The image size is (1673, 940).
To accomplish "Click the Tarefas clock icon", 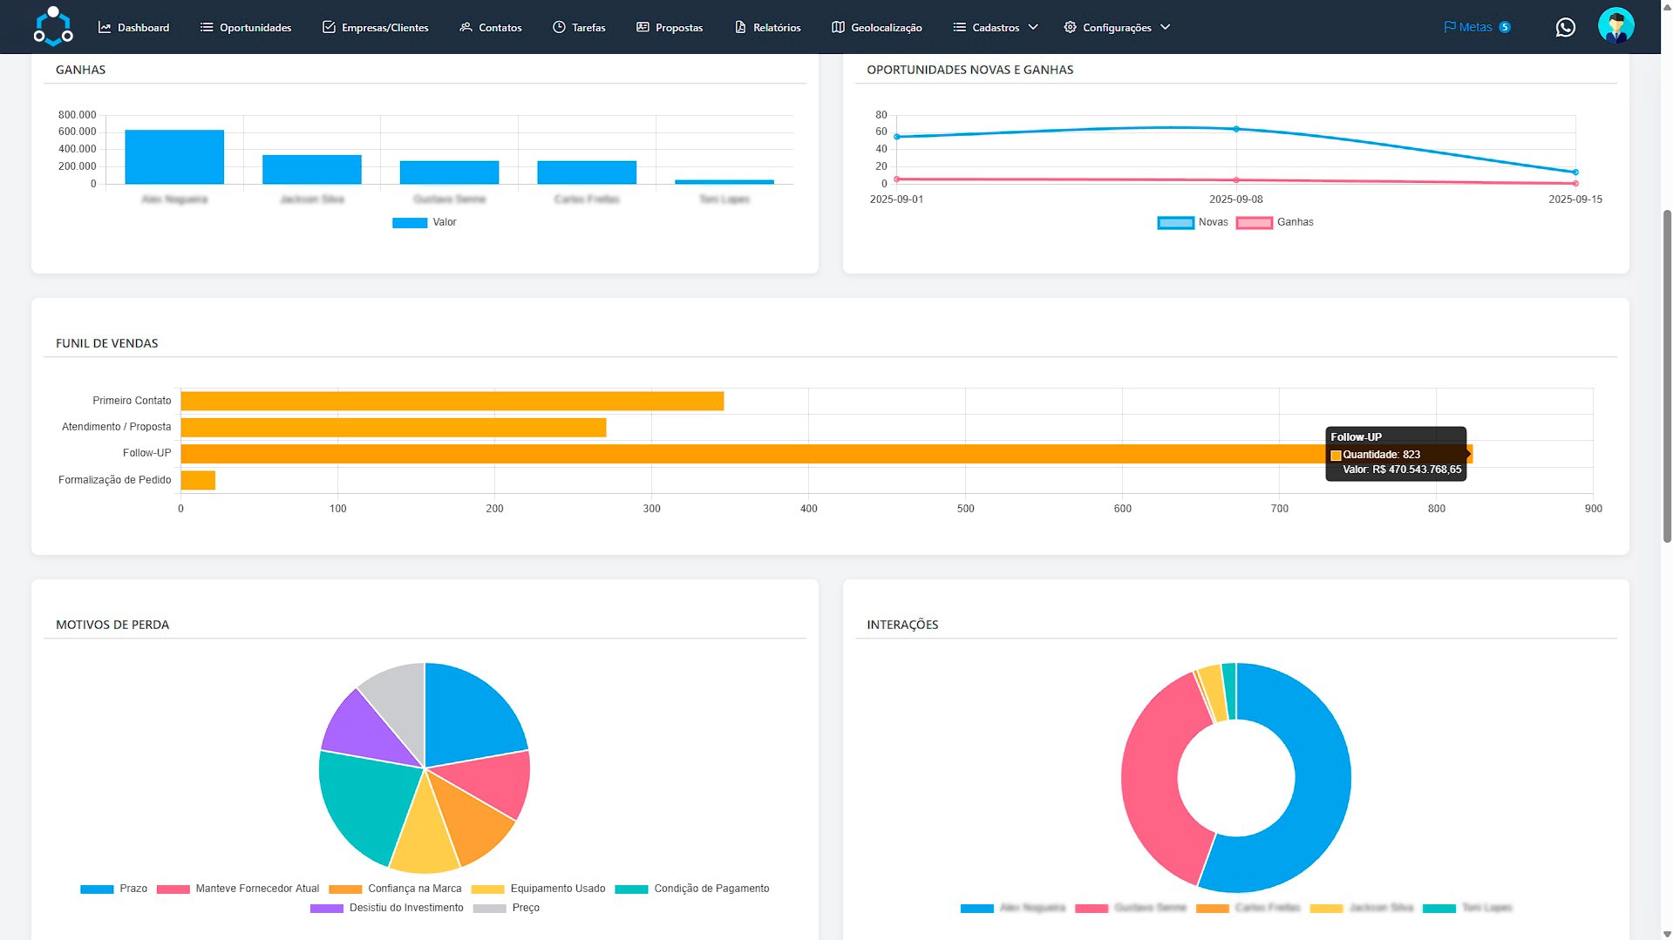I will click(x=559, y=27).
